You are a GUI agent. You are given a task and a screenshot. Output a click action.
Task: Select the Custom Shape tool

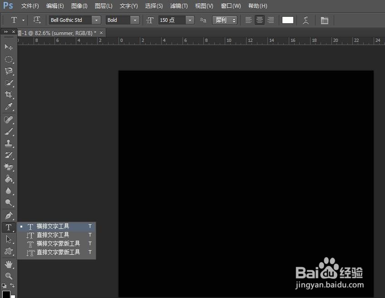point(9,251)
